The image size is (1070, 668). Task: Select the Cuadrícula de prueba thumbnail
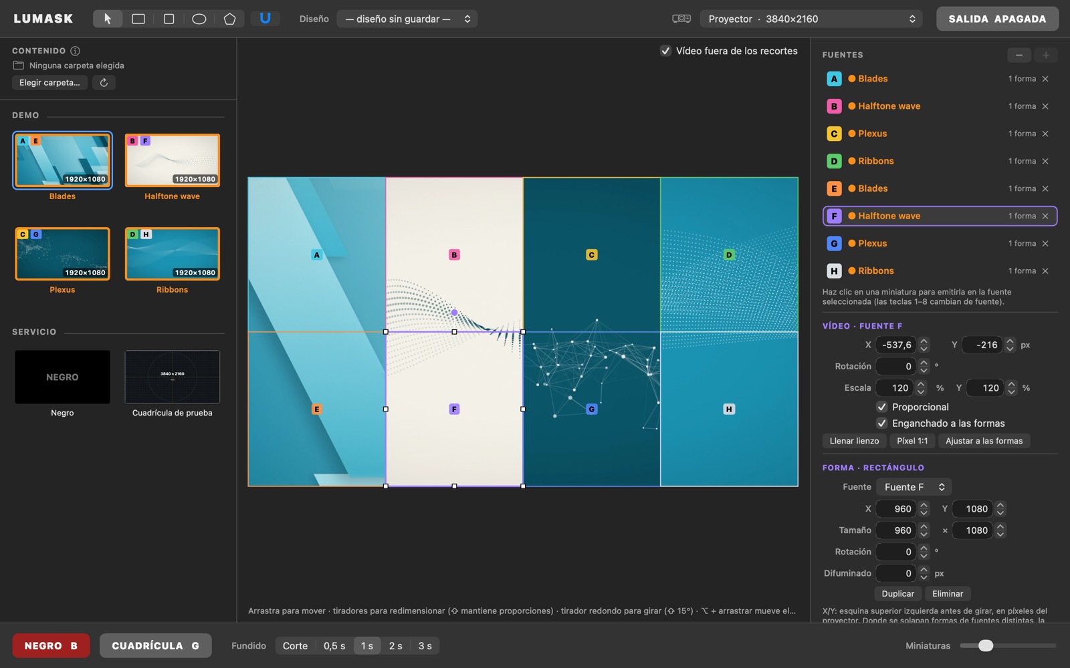pyautogui.click(x=173, y=377)
